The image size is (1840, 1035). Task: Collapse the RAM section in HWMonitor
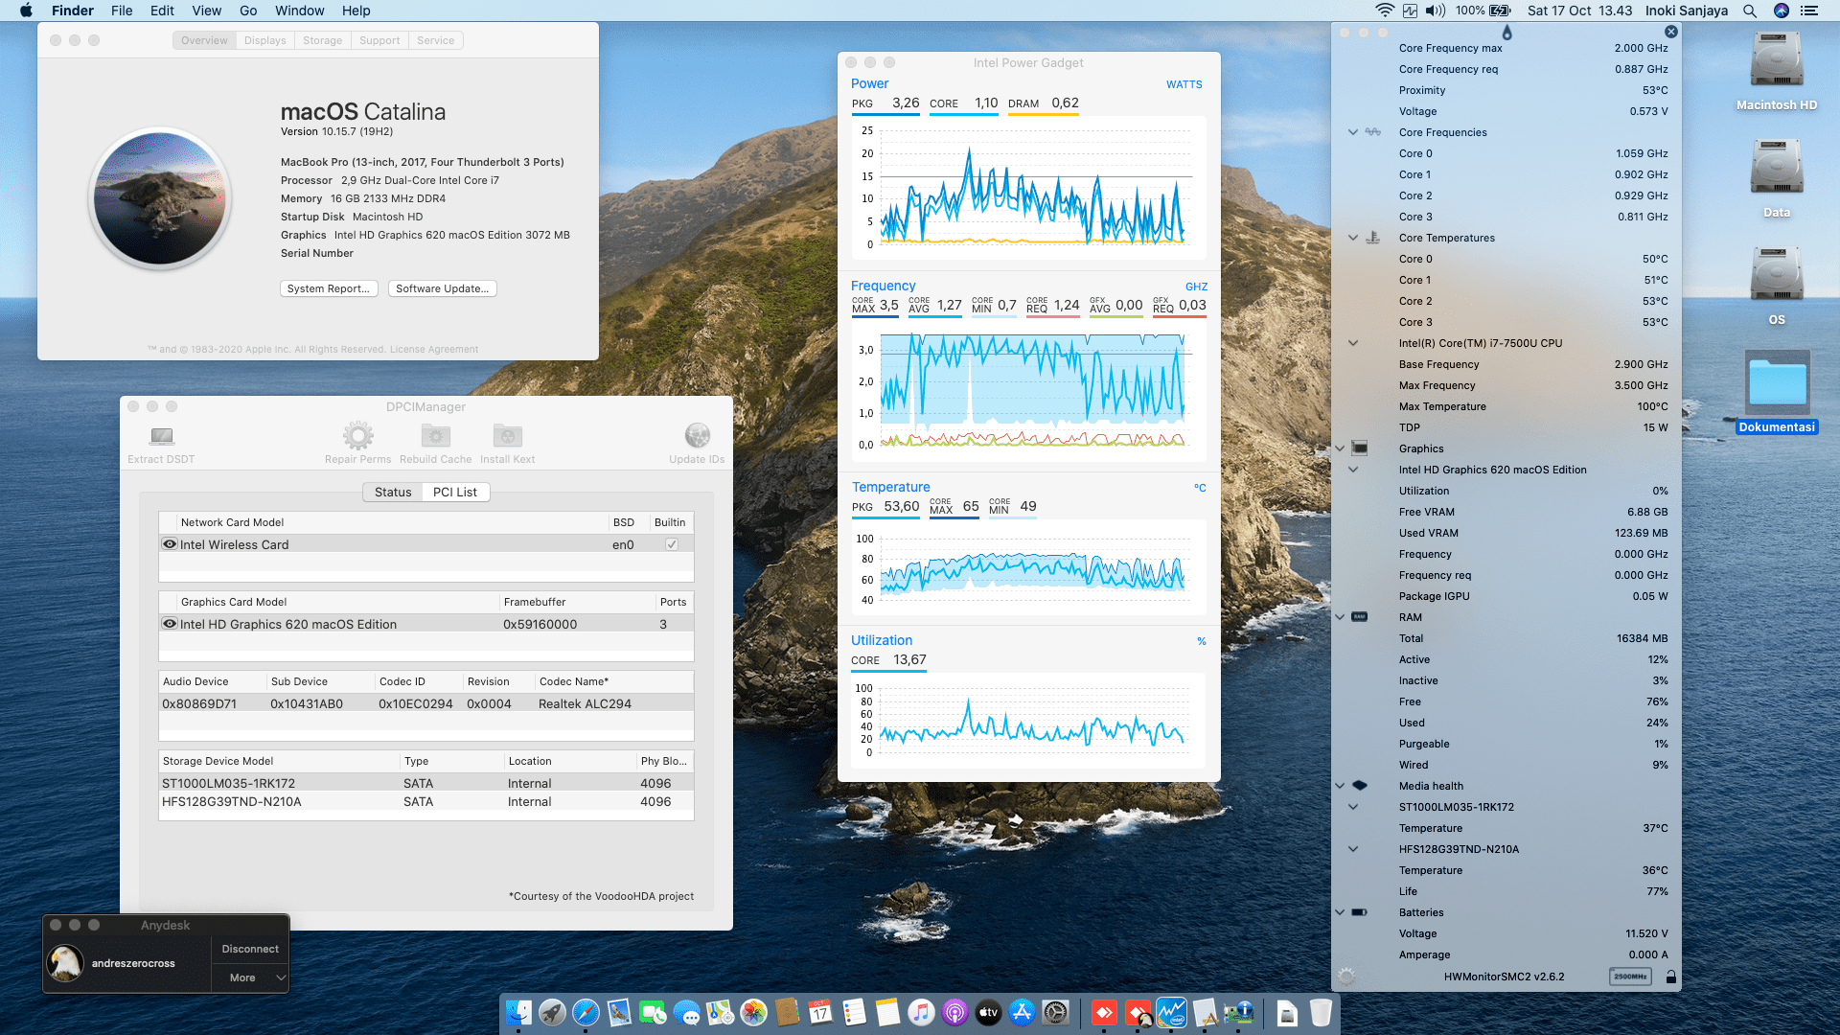tap(1340, 617)
